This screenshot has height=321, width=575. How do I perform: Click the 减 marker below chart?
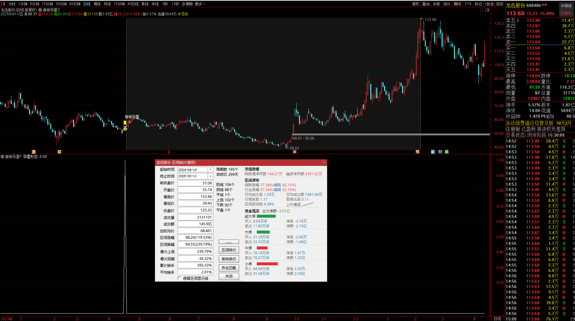tap(446, 152)
